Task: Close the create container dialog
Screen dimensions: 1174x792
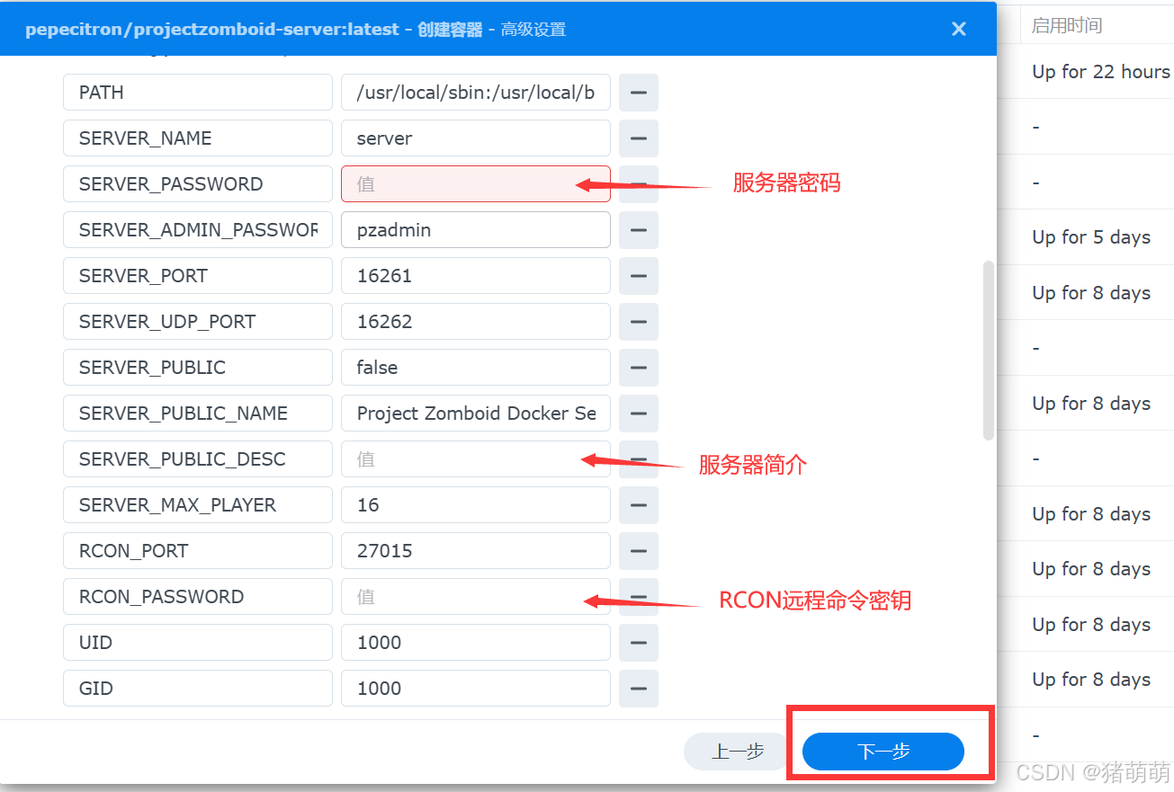Action: pyautogui.click(x=959, y=29)
